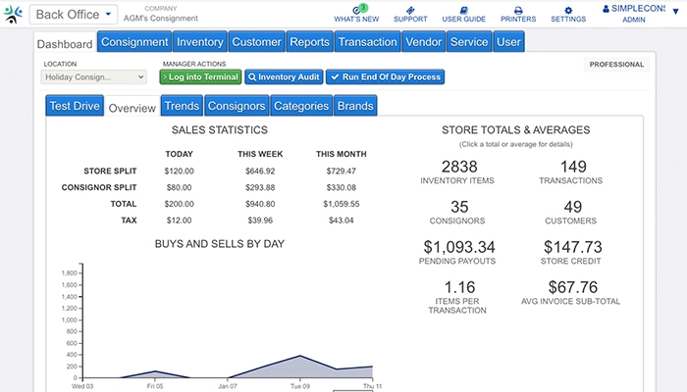The height and width of the screenshot is (392, 687).
Task: Click the Inventory Audit button
Action: click(x=283, y=76)
